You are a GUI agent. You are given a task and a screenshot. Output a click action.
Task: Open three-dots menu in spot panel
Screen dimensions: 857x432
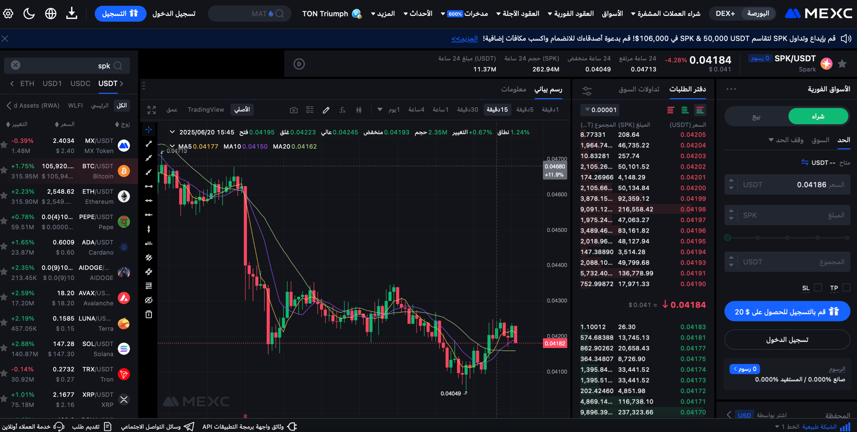point(731,89)
